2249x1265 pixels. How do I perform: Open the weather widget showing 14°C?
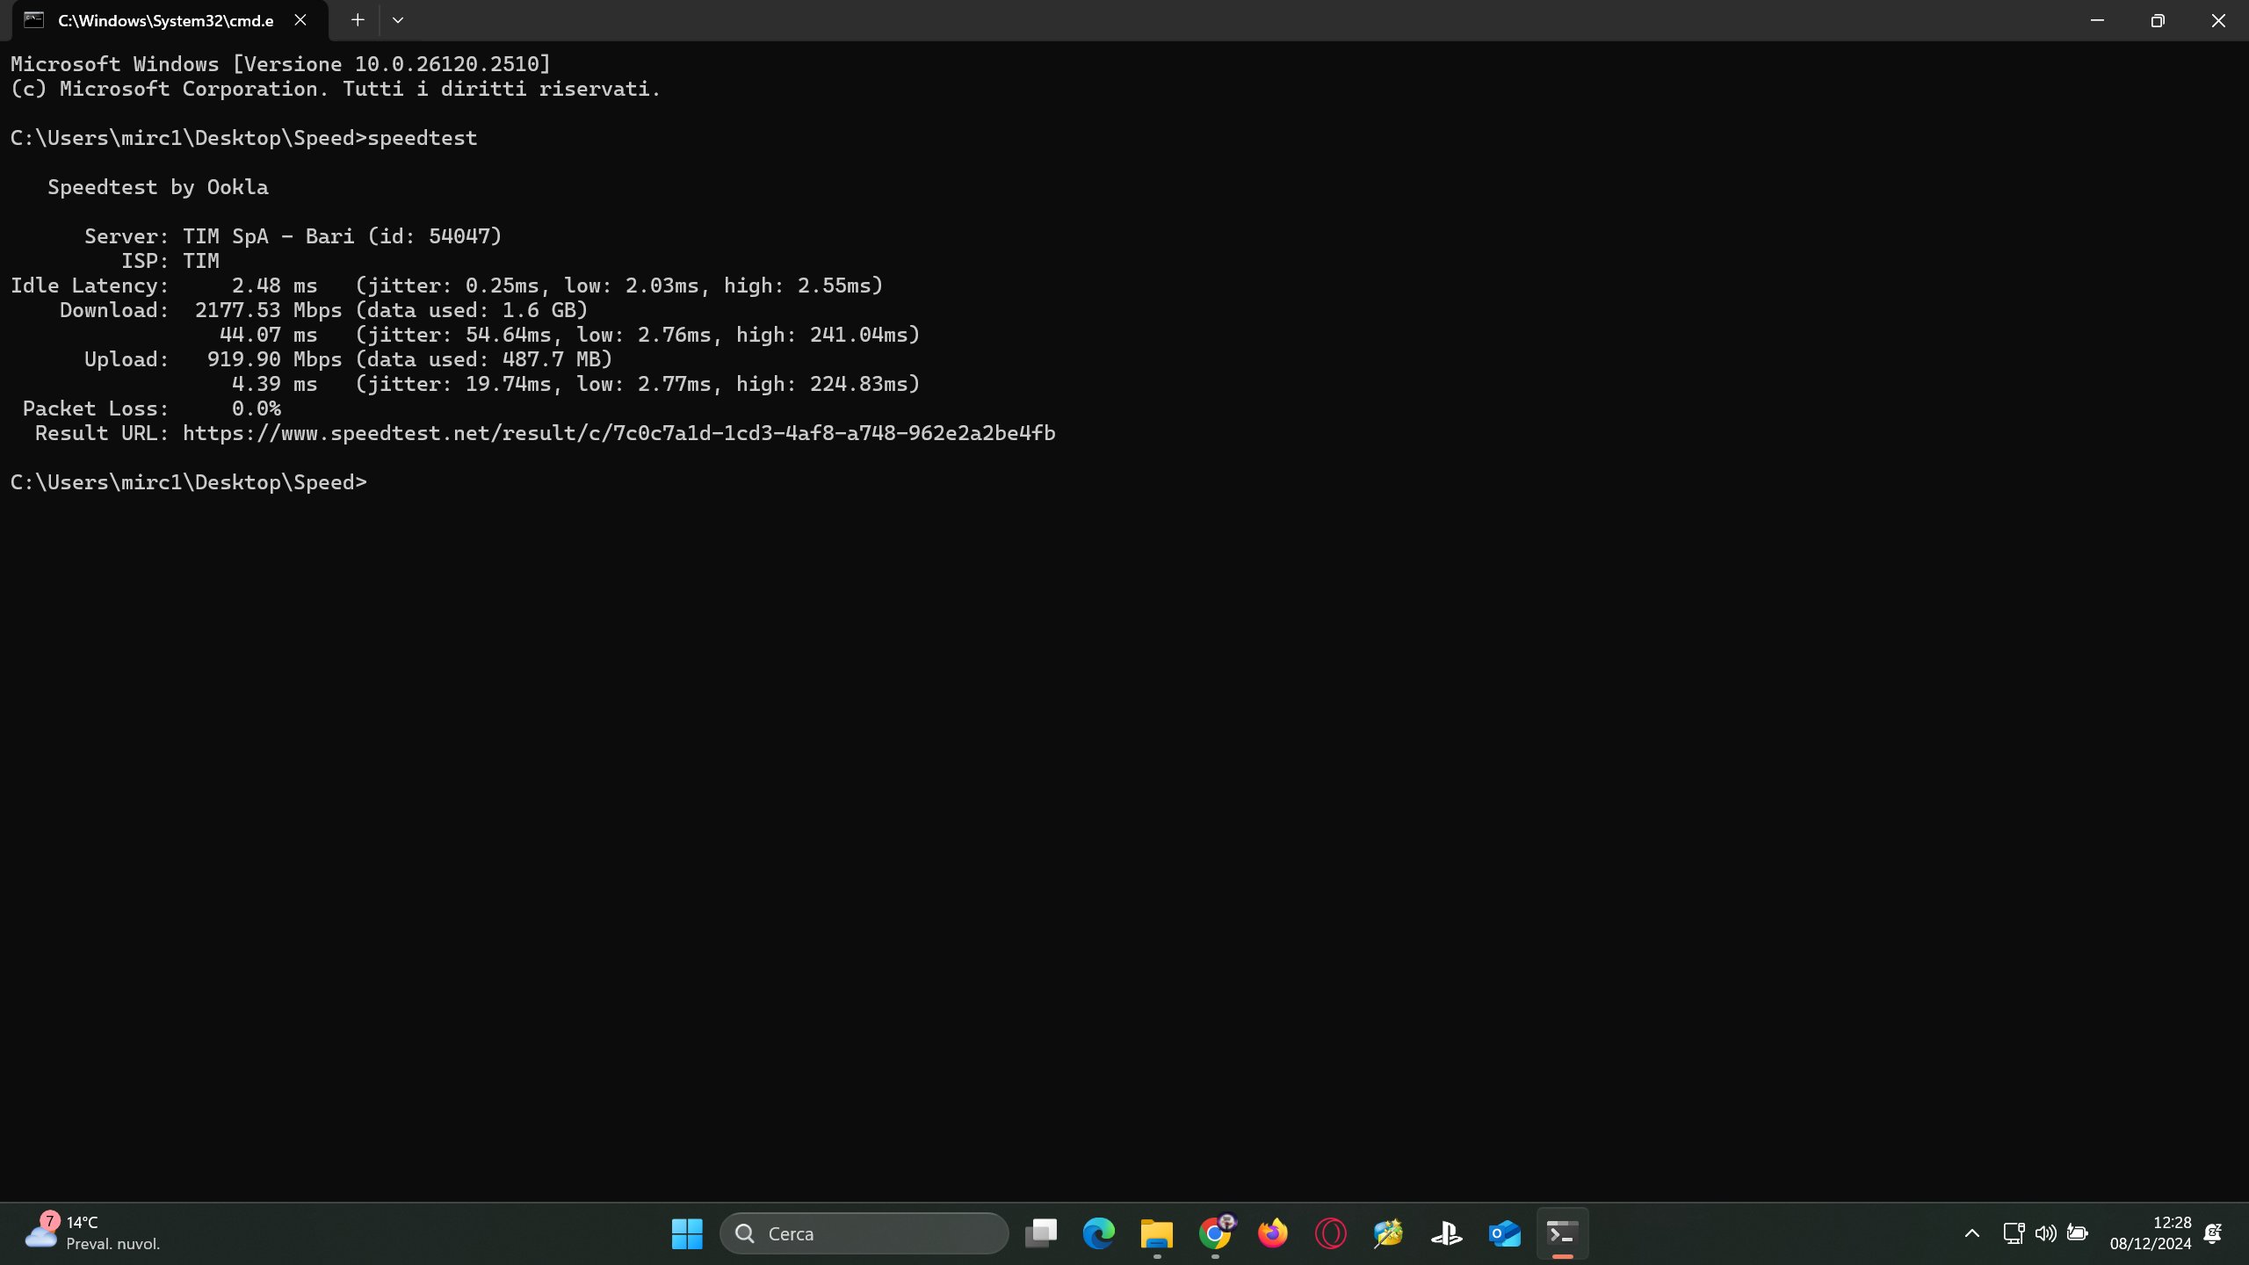(92, 1233)
